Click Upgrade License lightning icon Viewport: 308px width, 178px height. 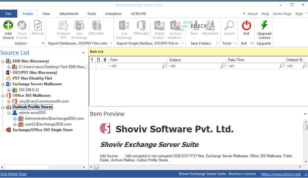[264, 25]
